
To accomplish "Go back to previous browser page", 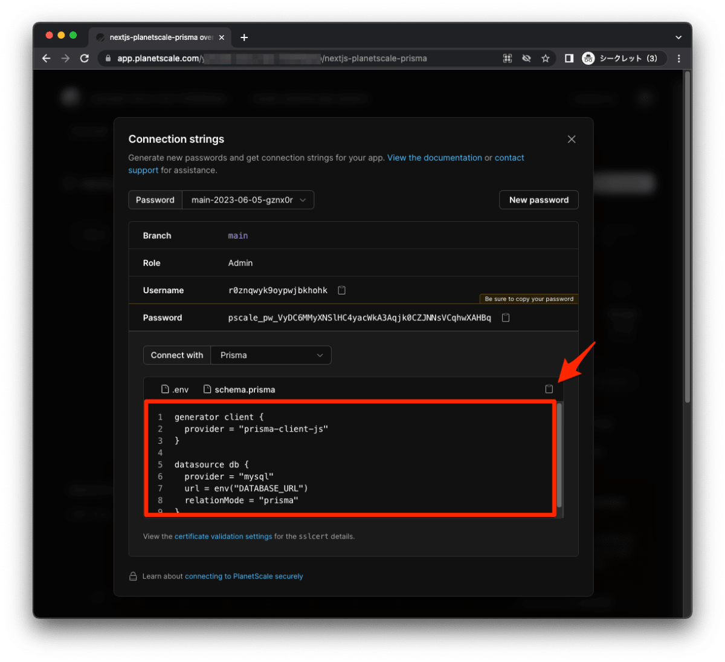I will pyautogui.click(x=47, y=58).
